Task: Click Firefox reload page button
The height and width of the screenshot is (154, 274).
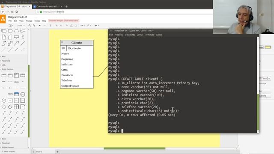Action: (x=12, y=12)
